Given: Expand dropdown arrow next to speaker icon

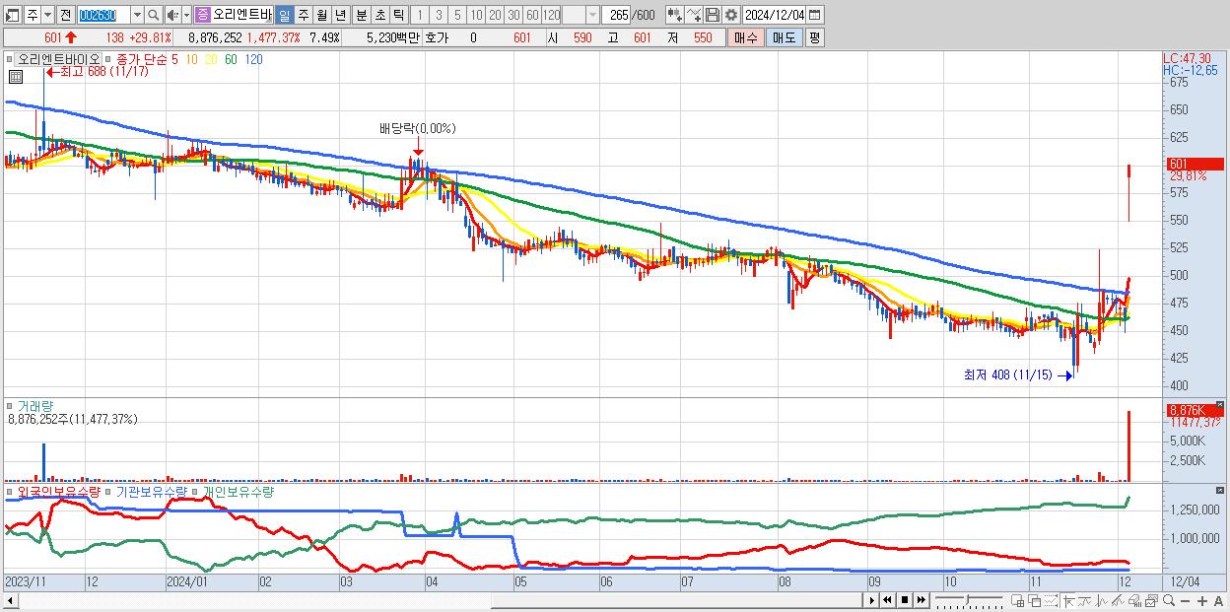Looking at the screenshot, I should pyautogui.click(x=186, y=15).
